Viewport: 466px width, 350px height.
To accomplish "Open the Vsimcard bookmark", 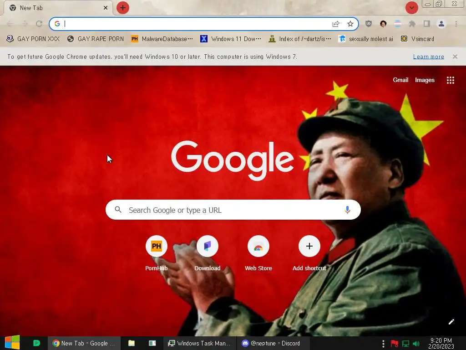I will pos(418,39).
